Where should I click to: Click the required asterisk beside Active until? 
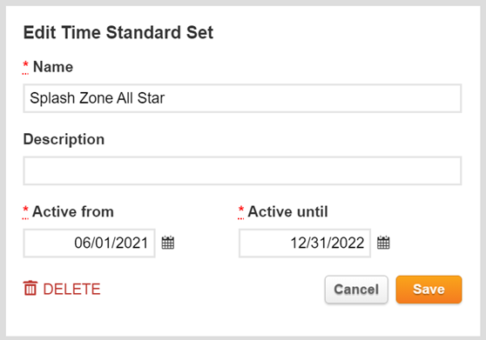[x=241, y=210]
